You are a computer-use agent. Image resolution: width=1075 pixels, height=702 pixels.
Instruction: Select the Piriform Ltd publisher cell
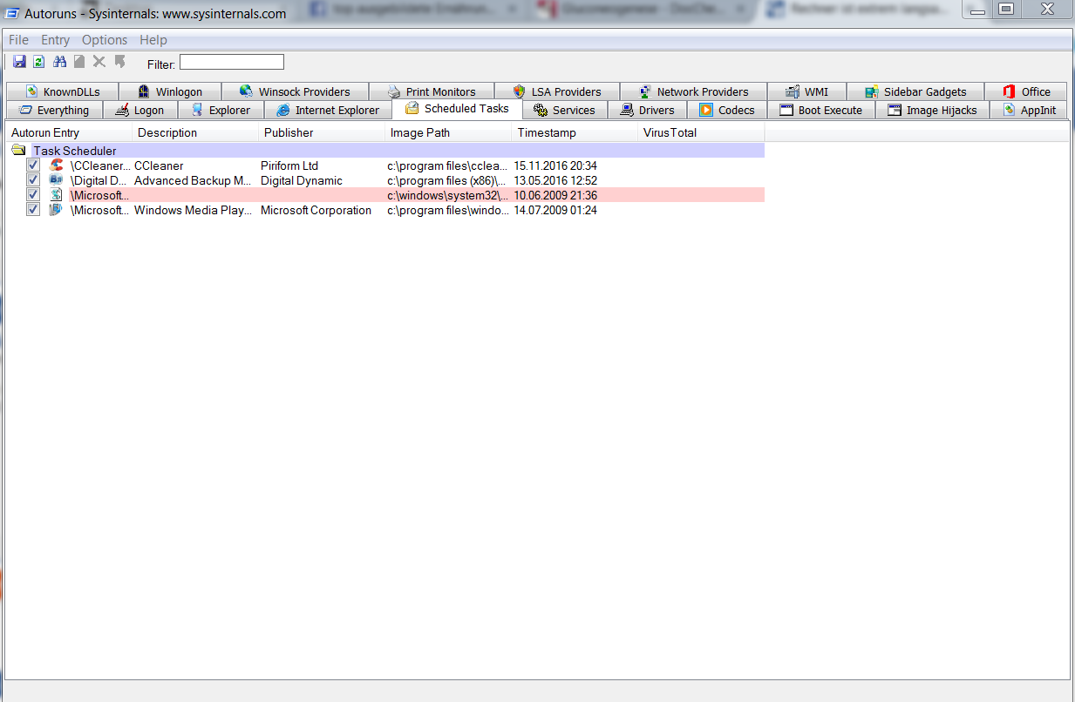point(289,165)
